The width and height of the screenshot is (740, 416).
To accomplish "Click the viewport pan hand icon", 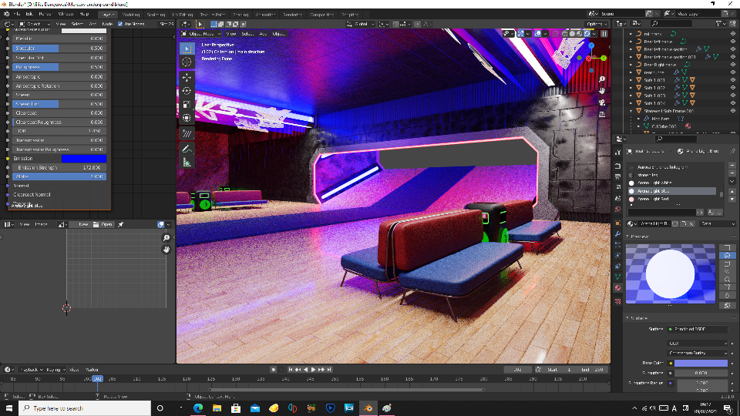I will coord(602,91).
